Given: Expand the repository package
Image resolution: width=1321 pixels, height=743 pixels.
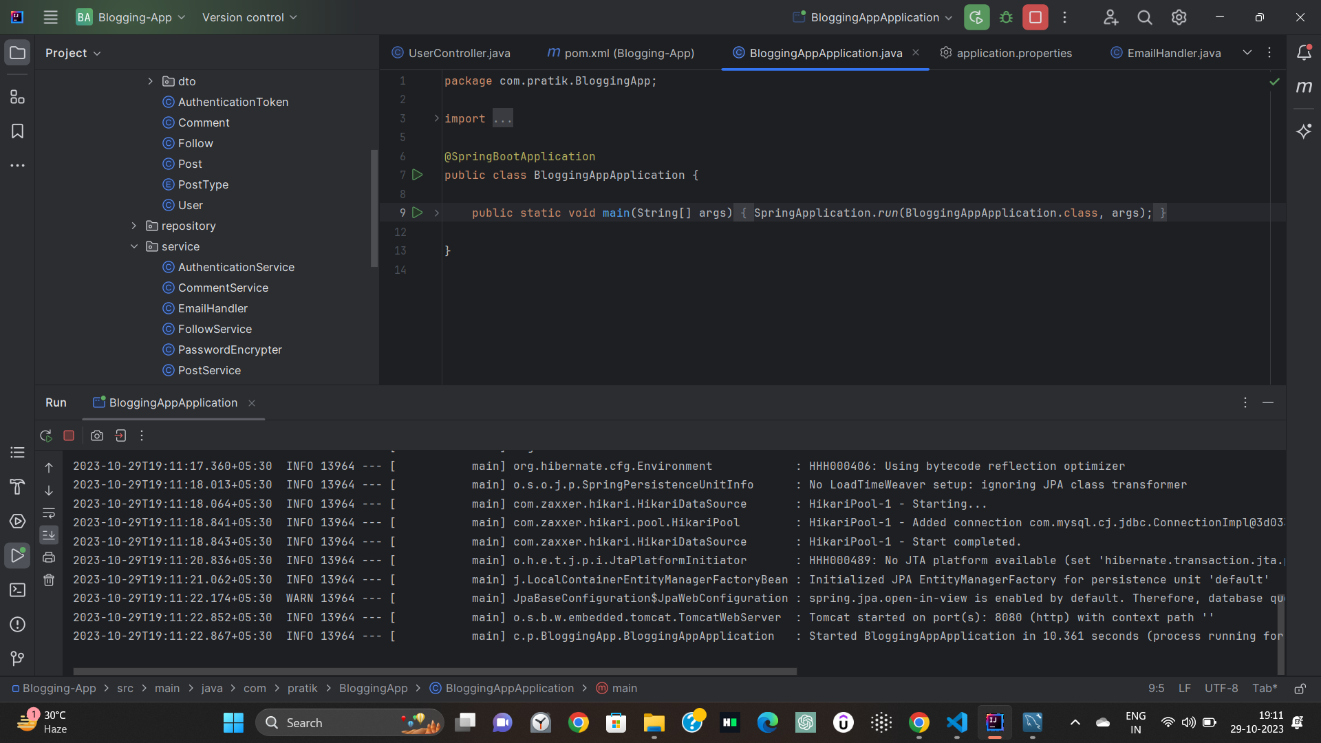Looking at the screenshot, I should [134, 226].
